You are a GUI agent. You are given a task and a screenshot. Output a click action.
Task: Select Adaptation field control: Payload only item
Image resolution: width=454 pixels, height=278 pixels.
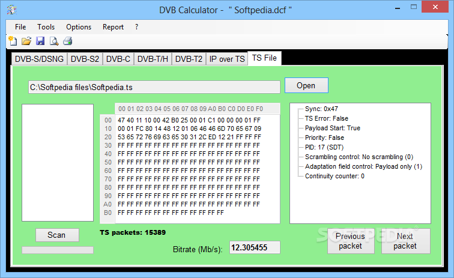click(x=363, y=166)
